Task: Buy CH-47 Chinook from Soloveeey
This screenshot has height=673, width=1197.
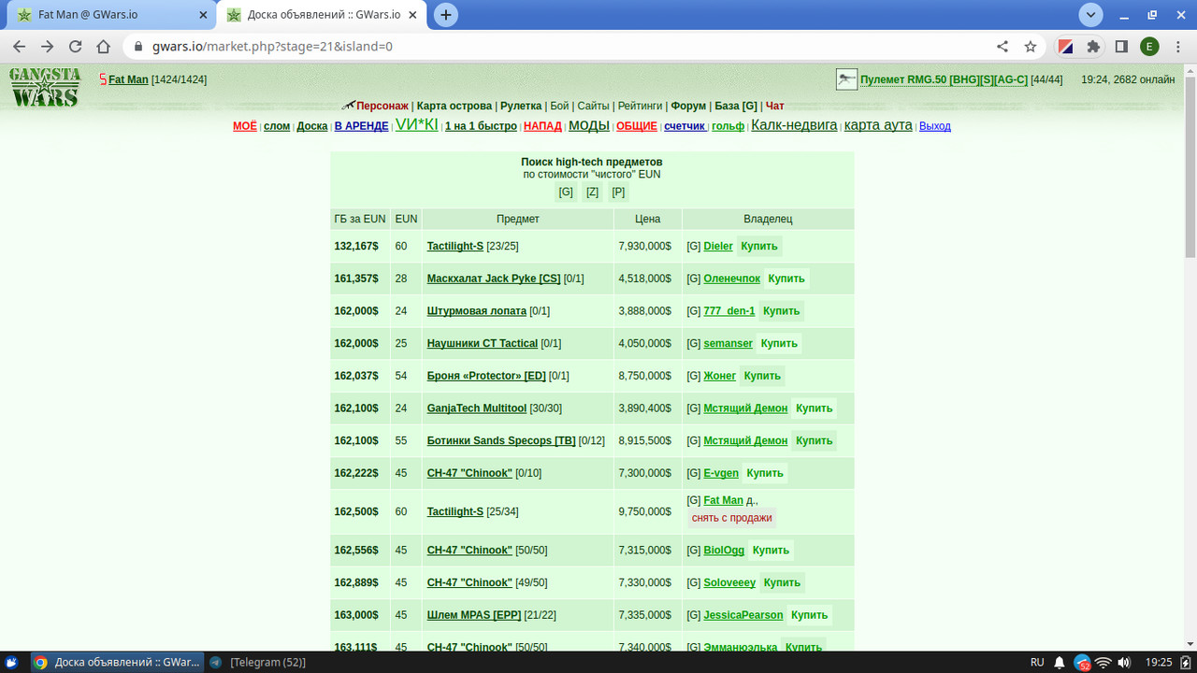Action: (782, 582)
